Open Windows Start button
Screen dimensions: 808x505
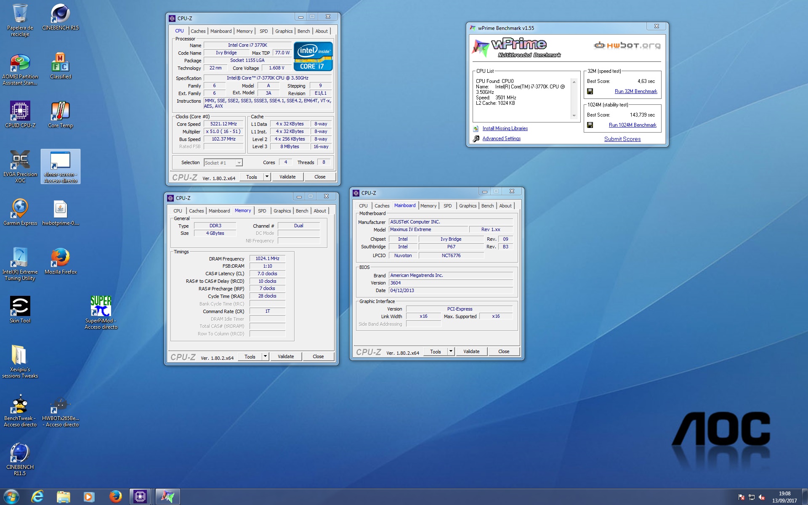point(11,497)
